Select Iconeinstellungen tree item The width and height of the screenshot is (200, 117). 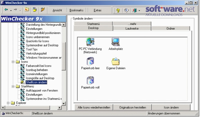tap(37, 74)
